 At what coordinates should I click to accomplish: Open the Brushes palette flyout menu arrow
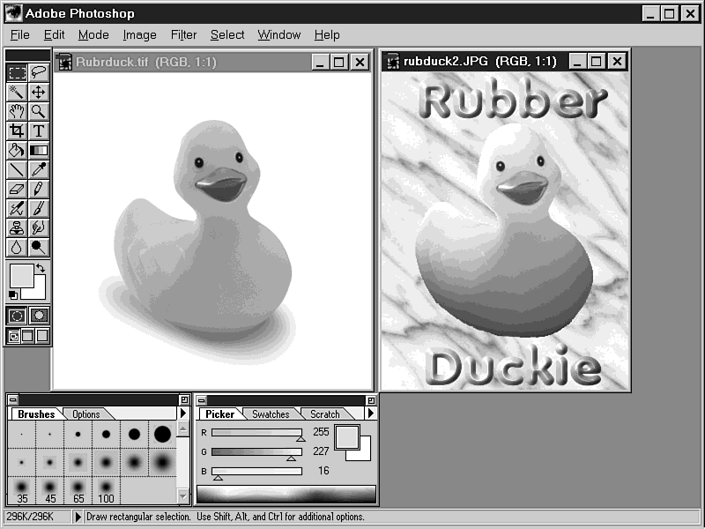[x=182, y=414]
